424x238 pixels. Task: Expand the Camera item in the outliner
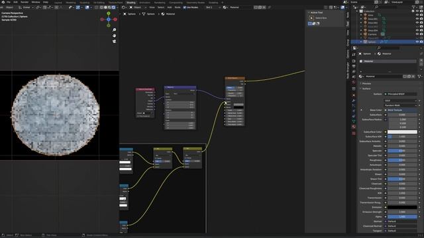point(361,34)
